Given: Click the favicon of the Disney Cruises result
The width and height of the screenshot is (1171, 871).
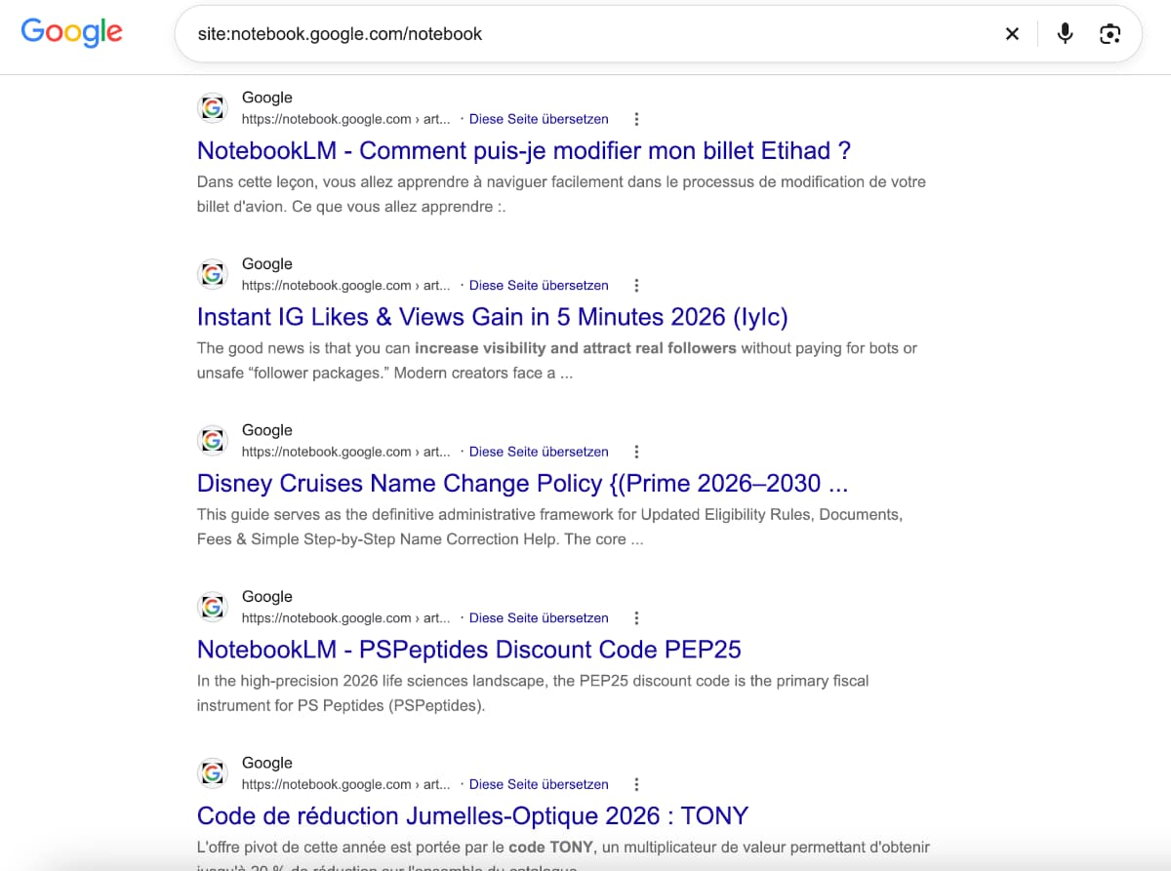Looking at the screenshot, I should coord(213,441).
